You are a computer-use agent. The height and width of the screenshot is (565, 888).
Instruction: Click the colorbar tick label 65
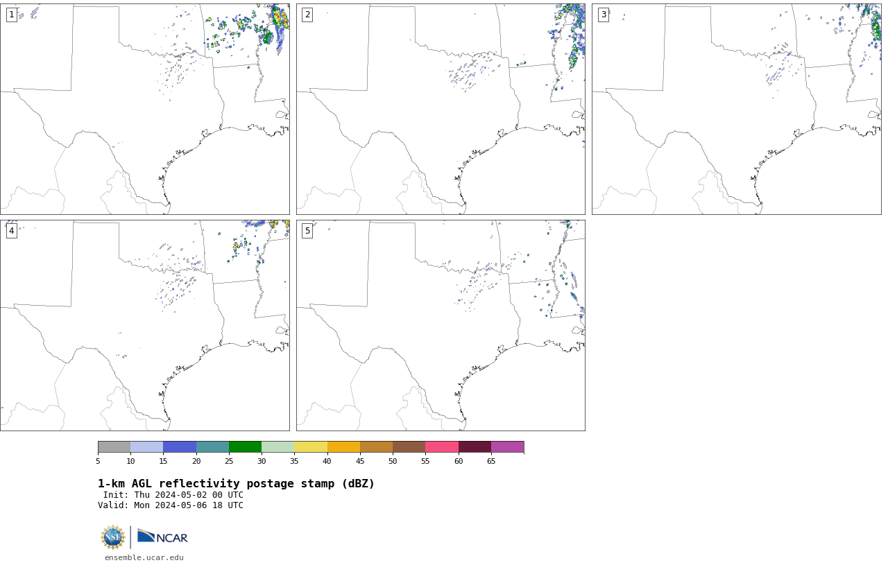point(491,462)
